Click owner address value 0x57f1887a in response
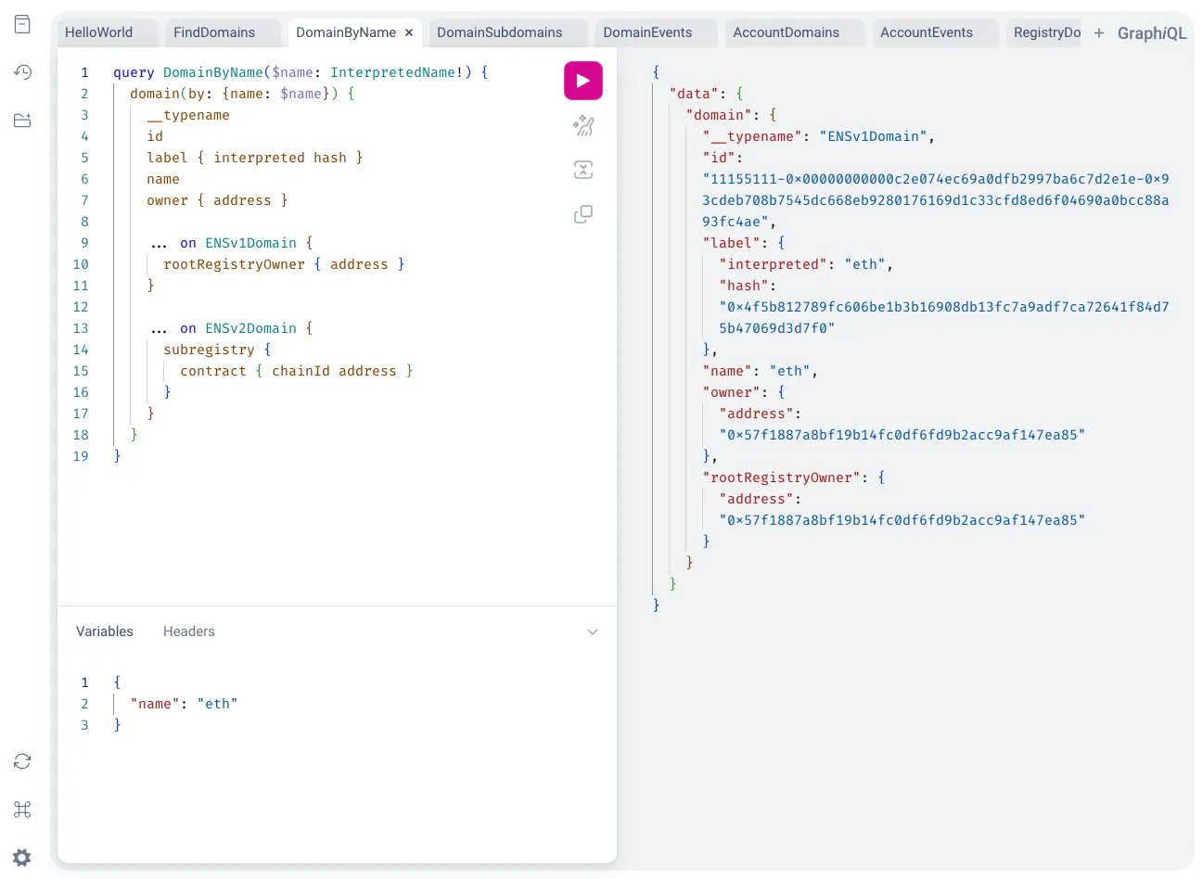The height and width of the screenshot is (879, 1202). (901, 435)
